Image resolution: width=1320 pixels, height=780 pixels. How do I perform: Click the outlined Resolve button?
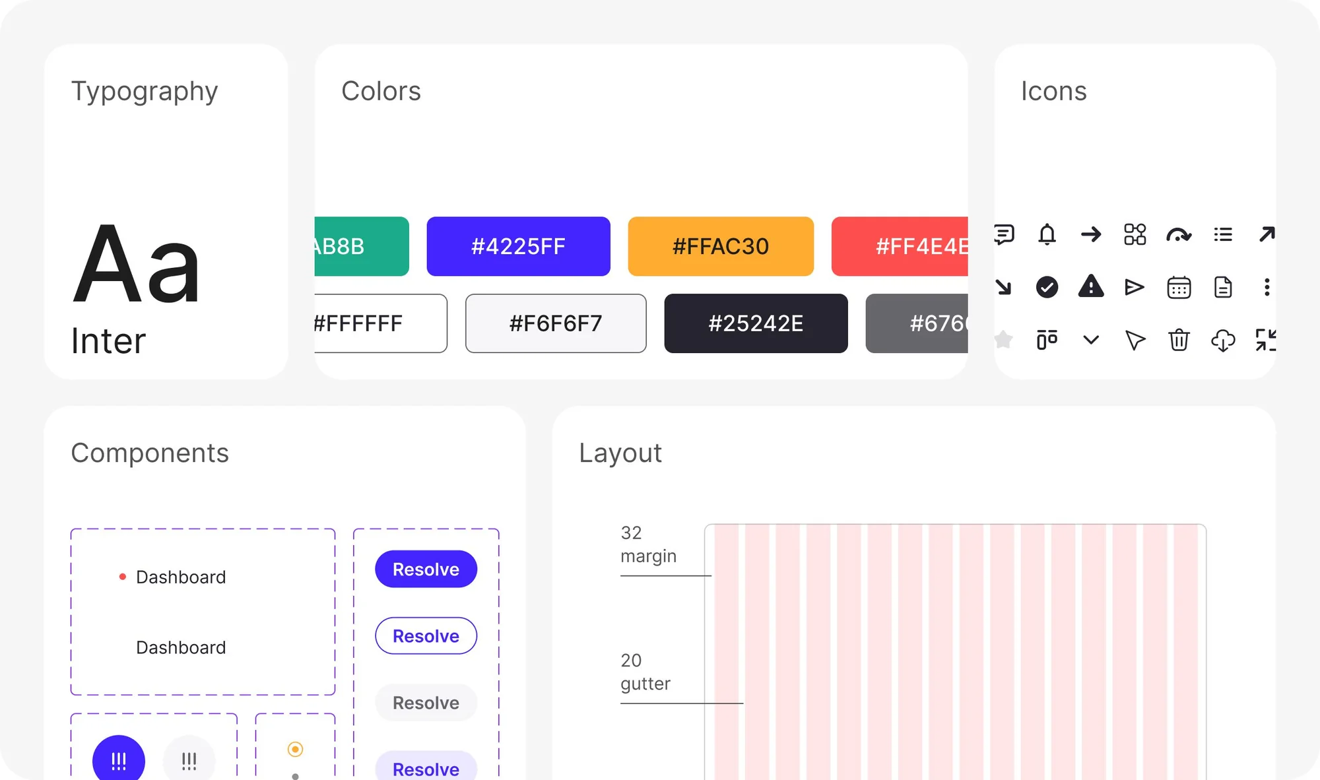(426, 635)
